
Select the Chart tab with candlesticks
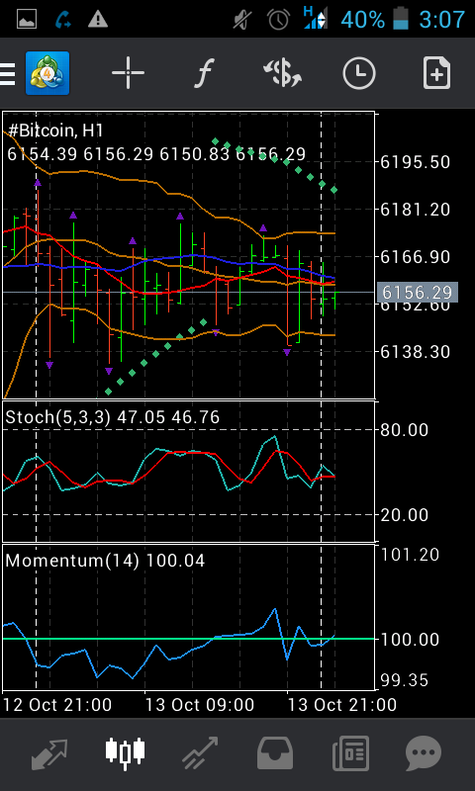point(126,754)
